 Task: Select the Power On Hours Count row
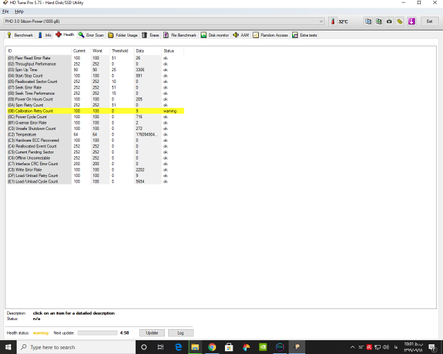pos(96,99)
